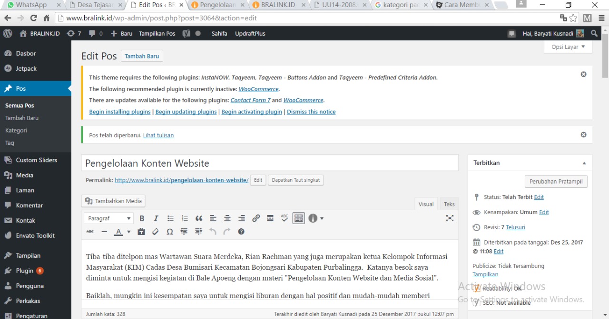This screenshot has height=319, width=609.
Task: Collapse the Terbitkan panel
Action: pyautogui.click(x=584, y=163)
